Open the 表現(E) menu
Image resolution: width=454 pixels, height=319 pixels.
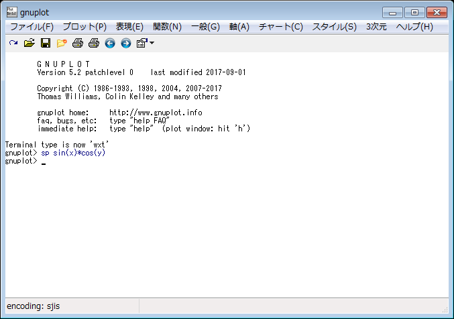click(x=129, y=27)
